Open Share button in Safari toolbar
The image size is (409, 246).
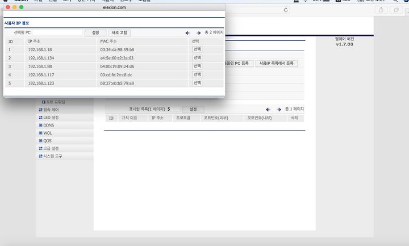point(381,10)
